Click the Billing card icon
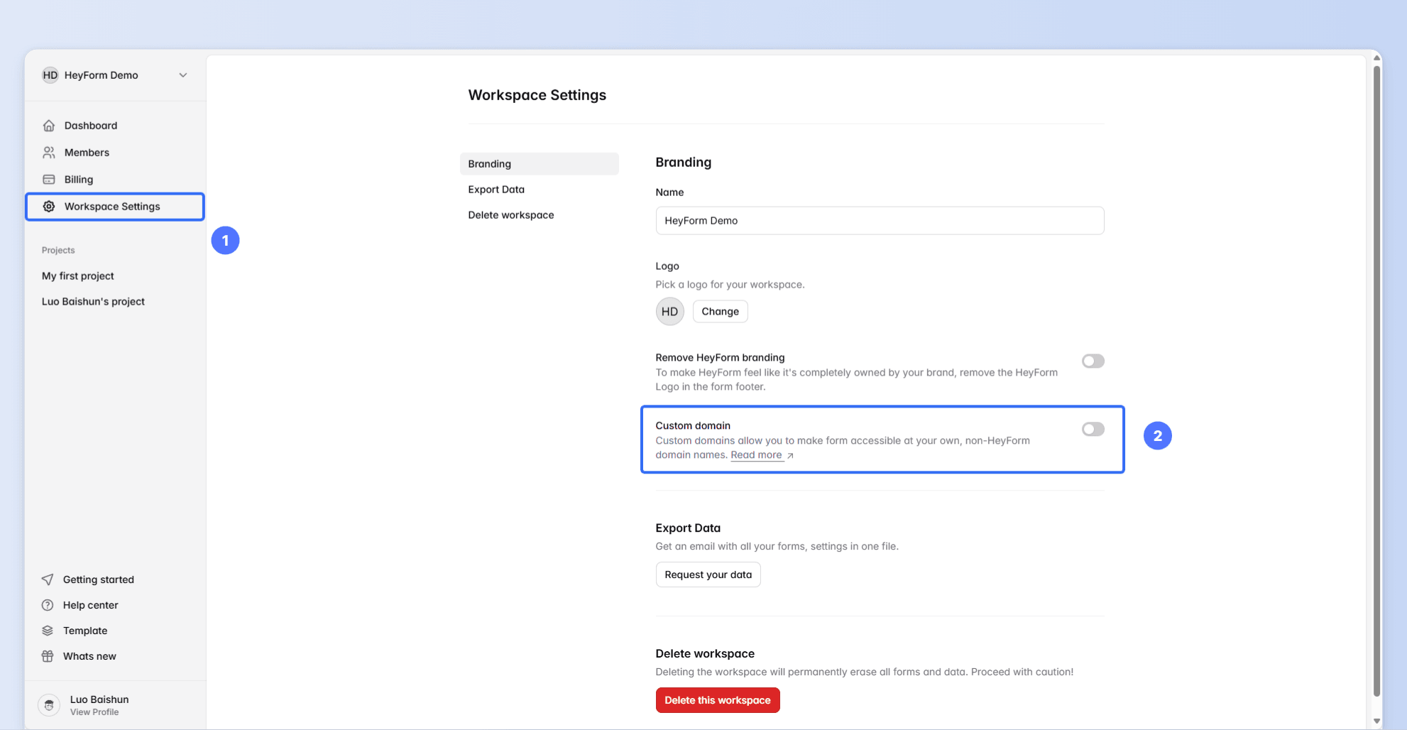 49,180
